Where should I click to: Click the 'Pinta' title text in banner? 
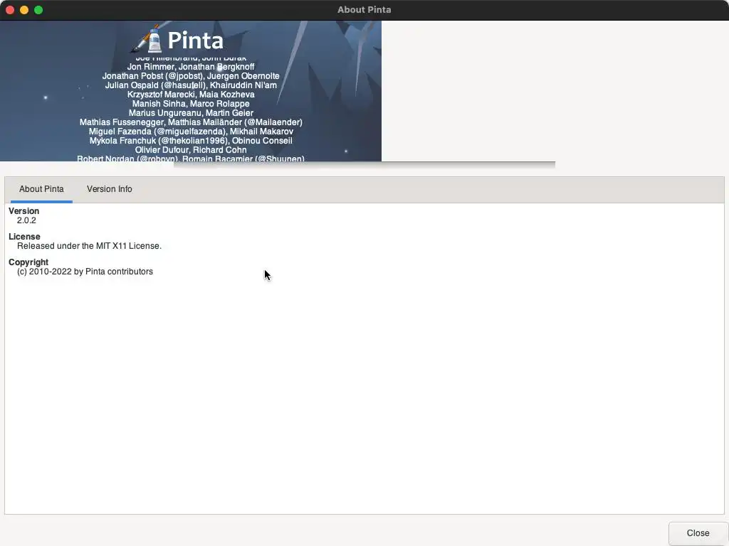pos(195,40)
